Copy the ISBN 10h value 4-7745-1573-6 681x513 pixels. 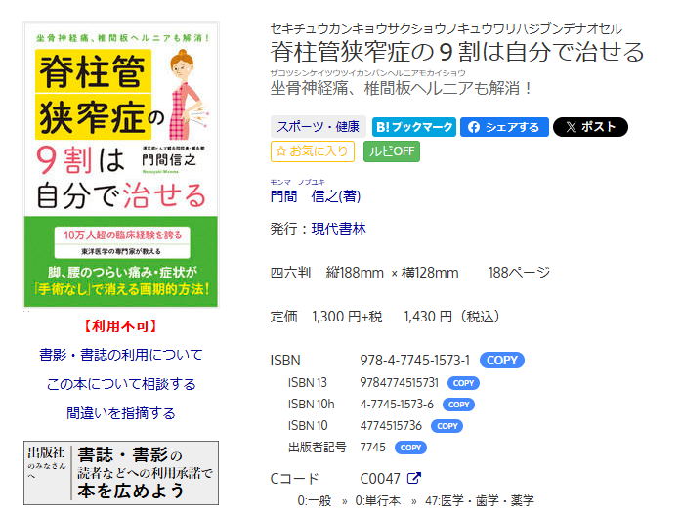pos(458,405)
